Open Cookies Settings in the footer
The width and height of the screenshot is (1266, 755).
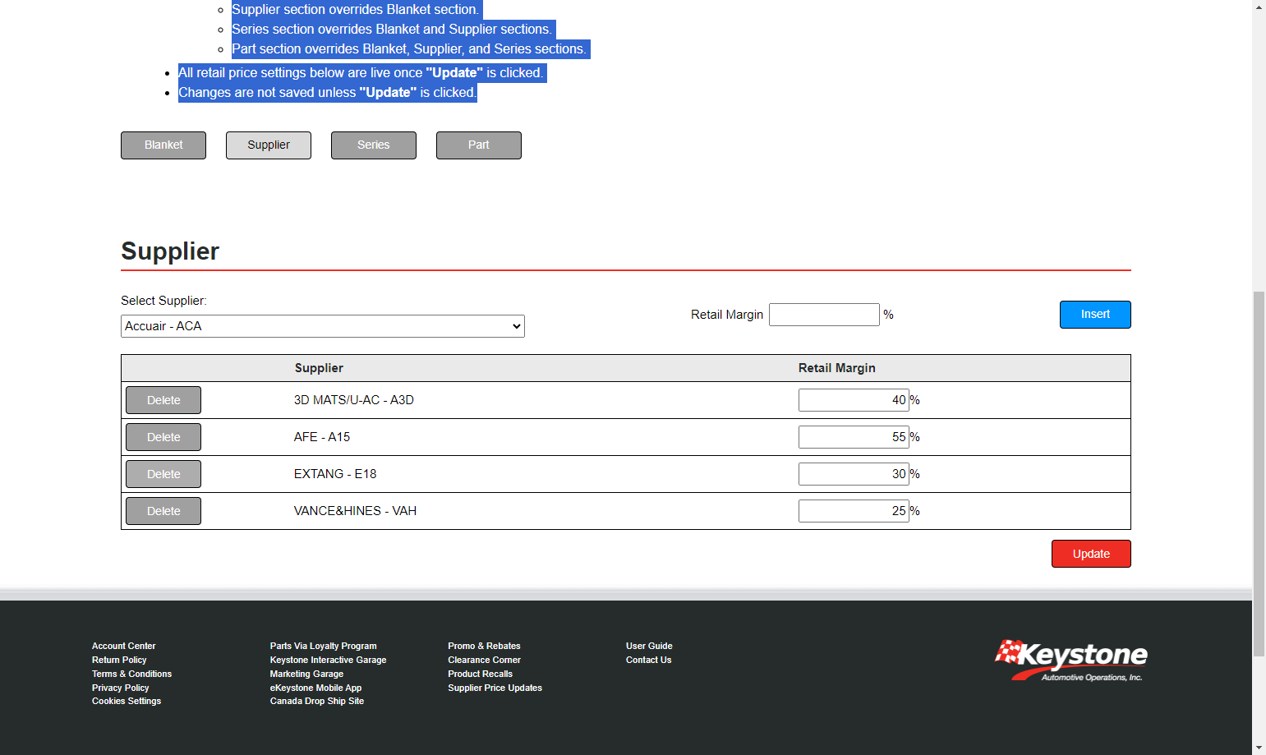click(127, 701)
